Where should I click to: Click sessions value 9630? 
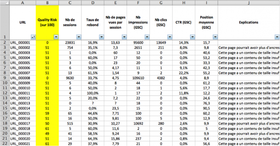click(70, 78)
